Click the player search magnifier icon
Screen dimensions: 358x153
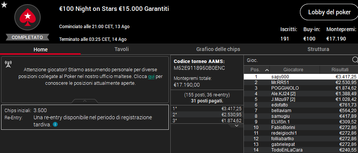tap(355, 60)
